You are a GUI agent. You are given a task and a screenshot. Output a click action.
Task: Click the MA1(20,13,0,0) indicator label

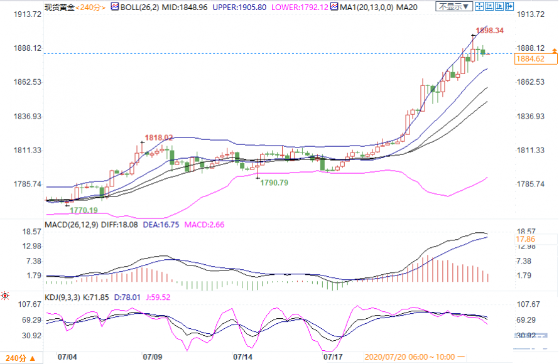366,7
